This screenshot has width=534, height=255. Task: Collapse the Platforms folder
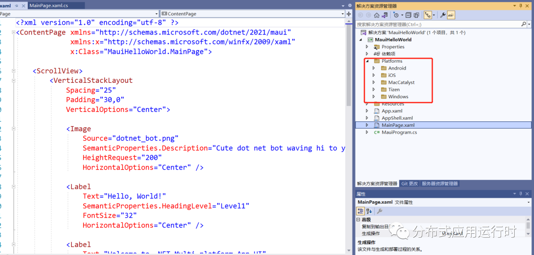tap(367, 61)
